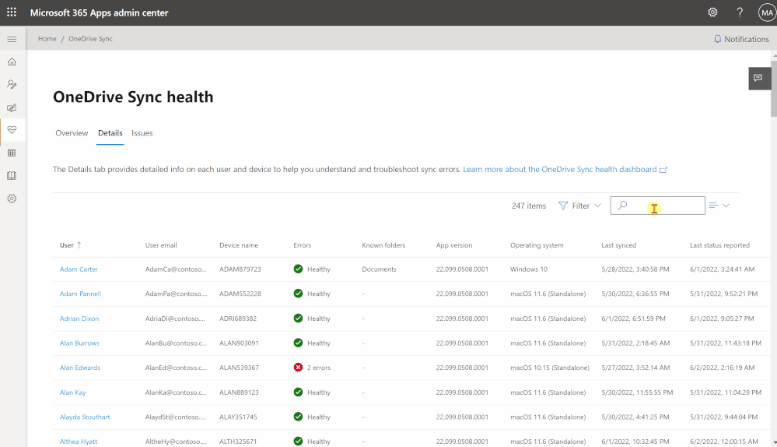Open the MA account avatar
The height and width of the screenshot is (447, 777).
coord(767,13)
